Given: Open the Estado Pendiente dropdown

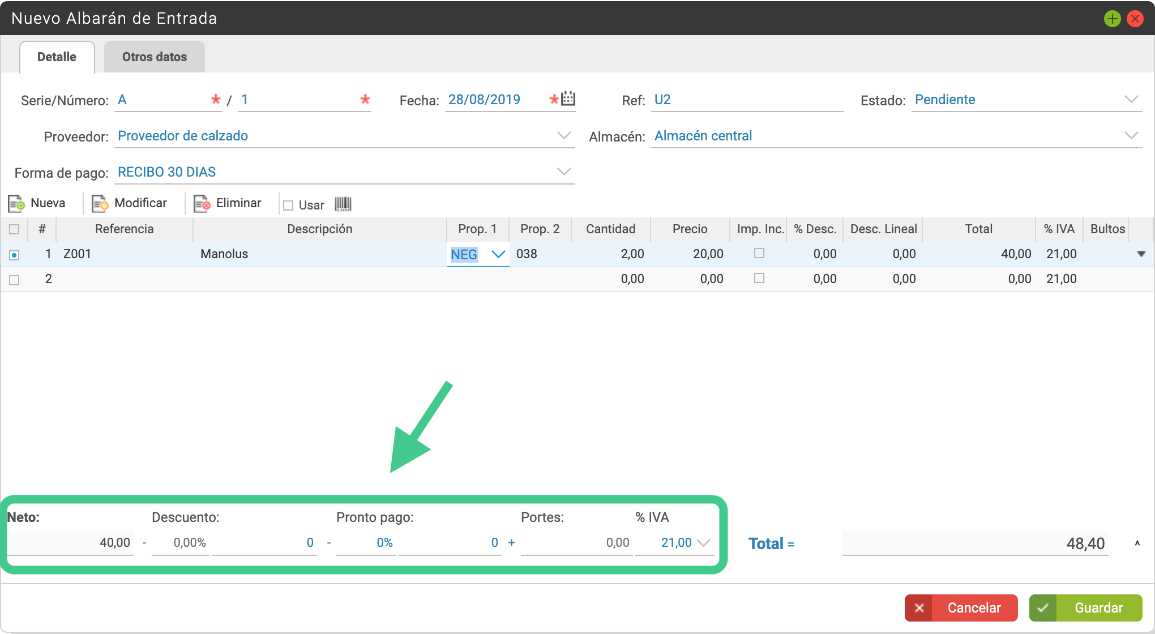Looking at the screenshot, I should pyautogui.click(x=1131, y=99).
